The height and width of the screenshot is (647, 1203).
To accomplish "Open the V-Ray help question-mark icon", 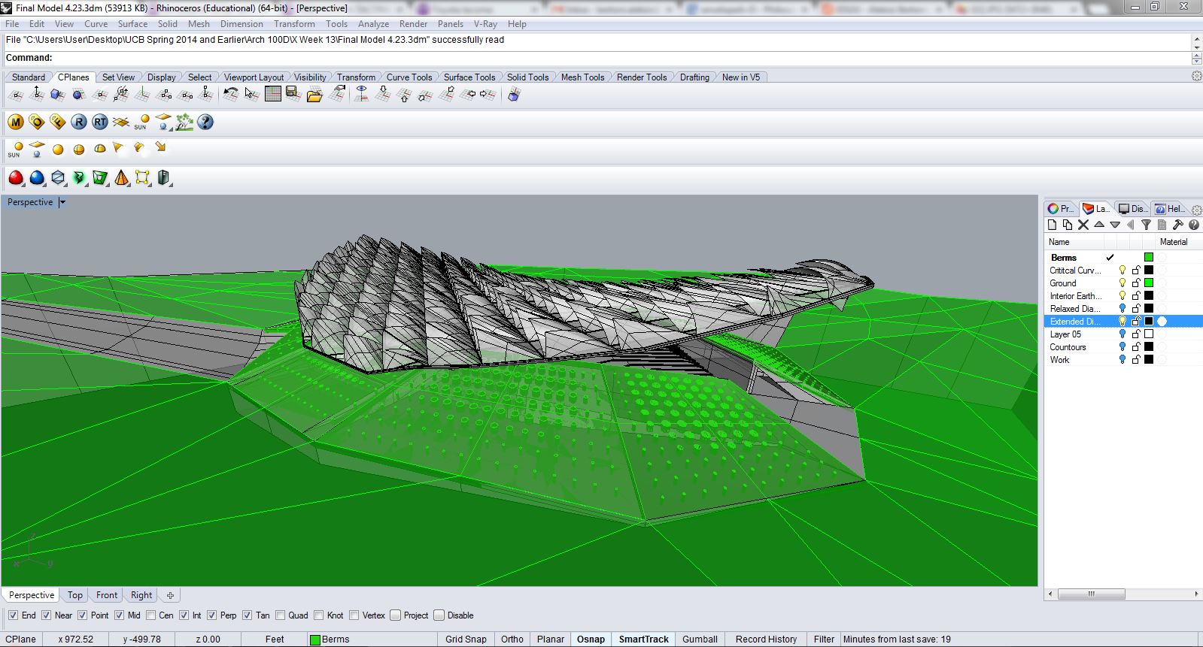I will tap(205, 122).
